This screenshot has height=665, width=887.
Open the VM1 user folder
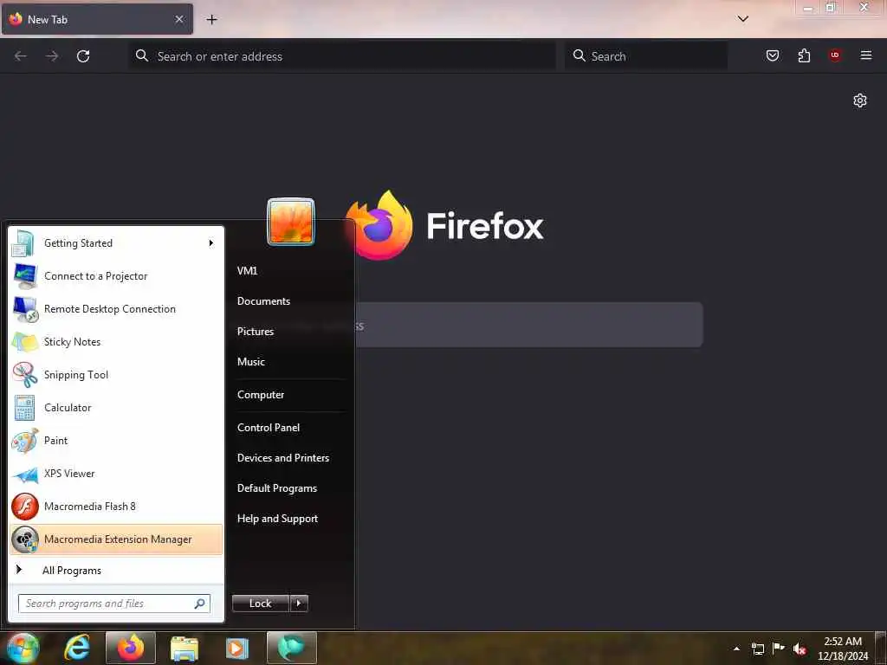tap(247, 271)
